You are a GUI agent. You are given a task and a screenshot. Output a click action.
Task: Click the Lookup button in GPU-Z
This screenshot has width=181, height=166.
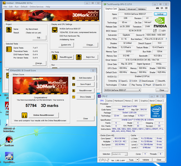(160, 14)
